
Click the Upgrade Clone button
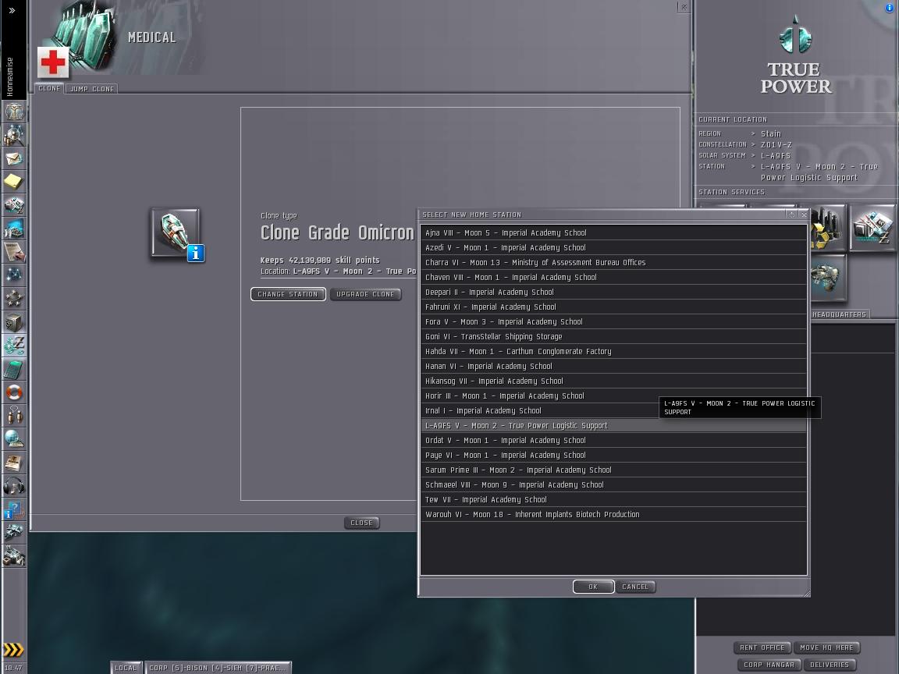tap(365, 294)
